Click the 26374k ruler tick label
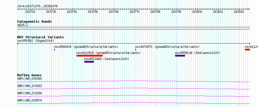Image resolution: width=258 pixels, height=107 pixels. tap(72, 12)
